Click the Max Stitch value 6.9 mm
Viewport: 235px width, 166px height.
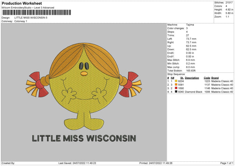[x=190, y=60]
